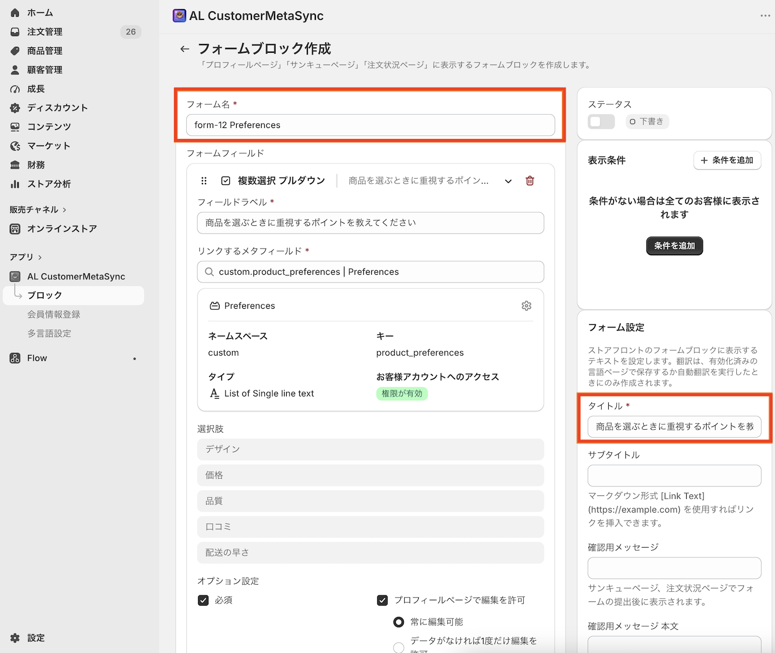Collapse the field with the chevron
Screen dimensions: 775x653
click(508, 181)
